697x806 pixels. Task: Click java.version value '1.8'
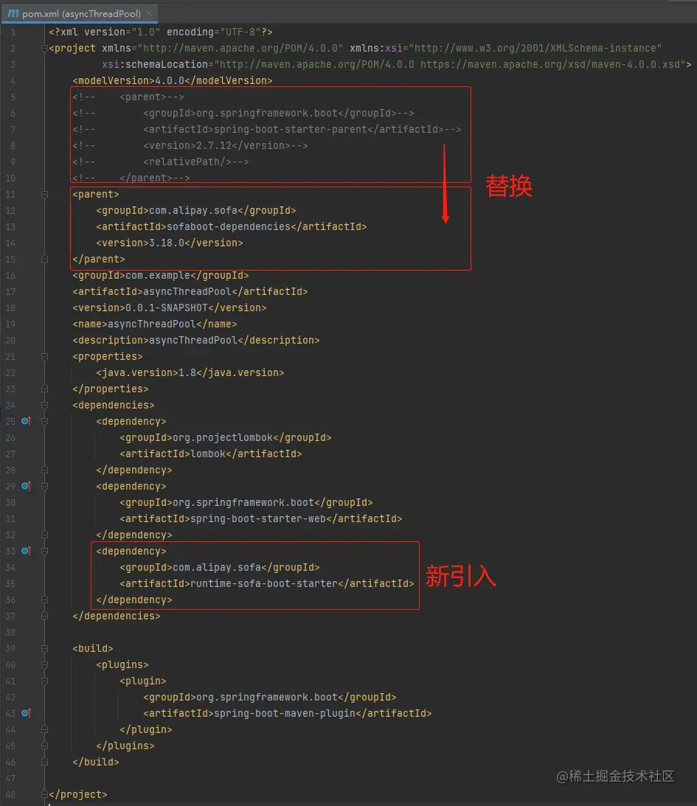pyautogui.click(x=187, y=372)
